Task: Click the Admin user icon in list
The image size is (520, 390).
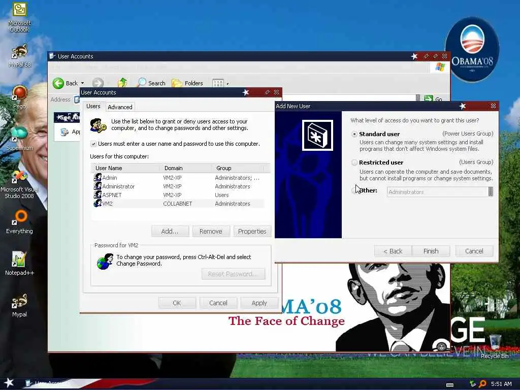Action: click(x=97, y=177)
